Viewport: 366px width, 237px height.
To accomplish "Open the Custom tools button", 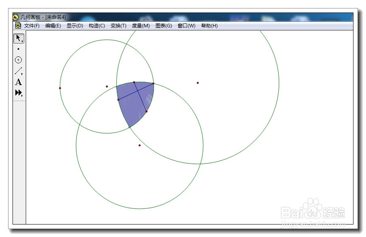I will [19, 93].
